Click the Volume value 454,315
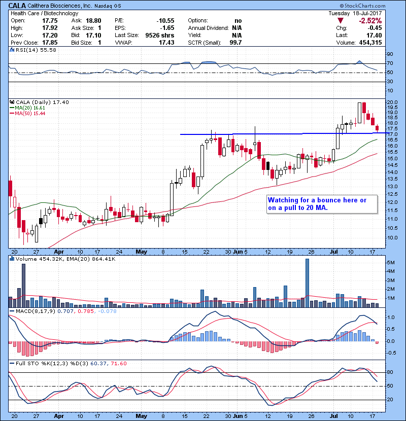 [x=370, y=43]
